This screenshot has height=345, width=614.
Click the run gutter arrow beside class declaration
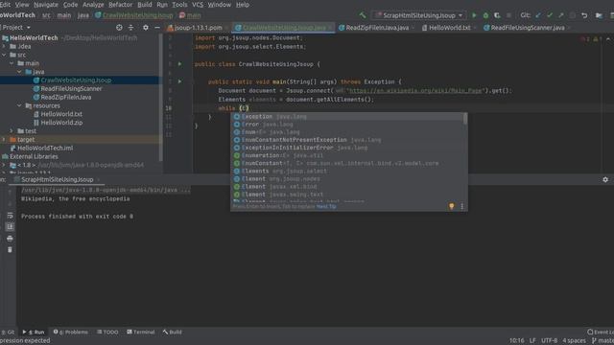click(x=179, y=64)
